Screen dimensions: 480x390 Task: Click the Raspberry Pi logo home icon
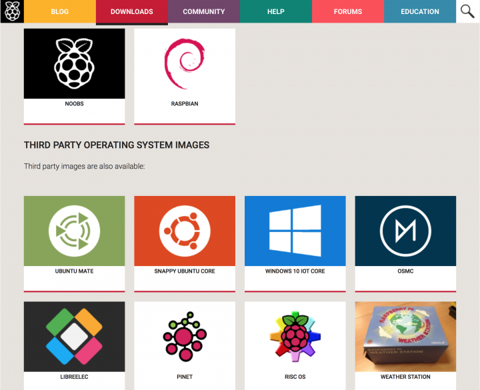tap(12, 11)
